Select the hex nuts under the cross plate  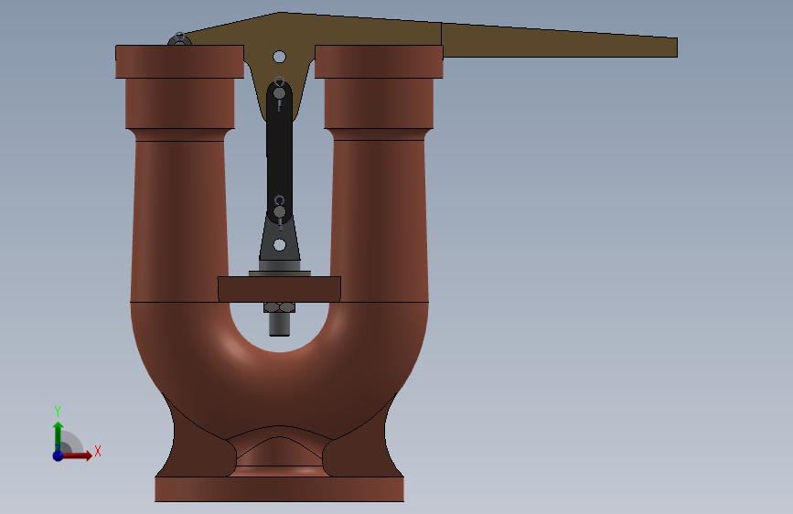point(279,307)
